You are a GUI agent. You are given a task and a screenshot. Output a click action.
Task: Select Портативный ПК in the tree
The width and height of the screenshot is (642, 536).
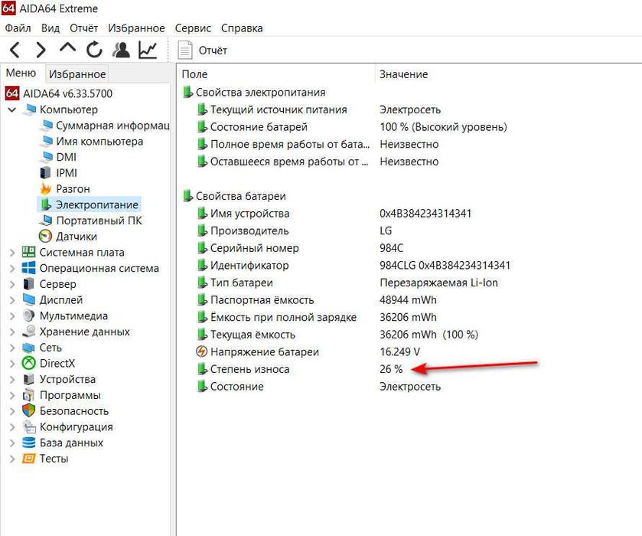coord(99,221)
